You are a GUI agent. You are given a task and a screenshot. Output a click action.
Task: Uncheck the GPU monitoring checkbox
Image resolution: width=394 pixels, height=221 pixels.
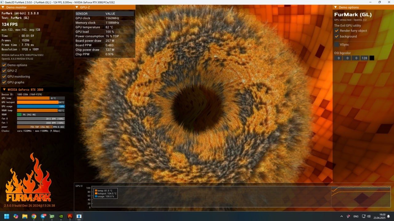pyautogui.click(x=4, y=77)
